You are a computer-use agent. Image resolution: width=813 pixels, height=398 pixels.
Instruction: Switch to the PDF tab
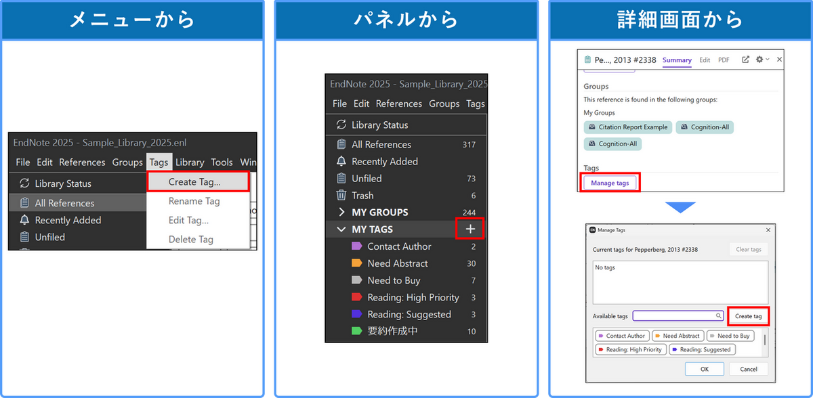coord(724,60)
